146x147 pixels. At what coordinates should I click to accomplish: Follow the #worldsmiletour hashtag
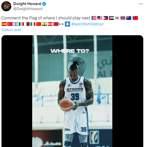click(x=88, y=24)
